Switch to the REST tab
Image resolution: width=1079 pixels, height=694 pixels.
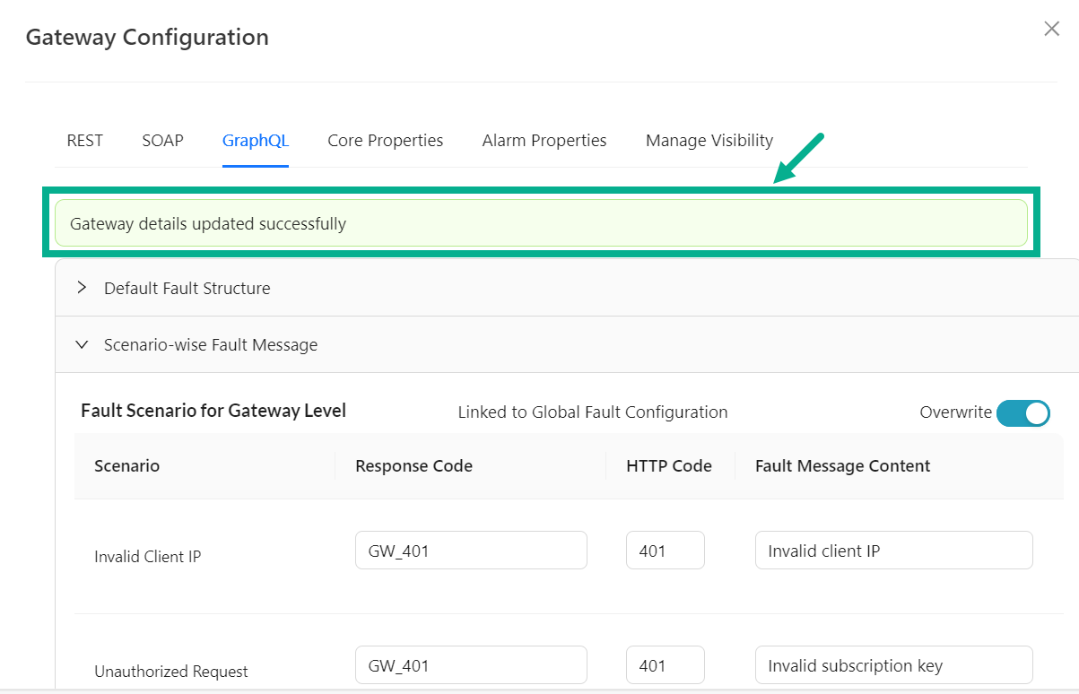pos(84,141)
